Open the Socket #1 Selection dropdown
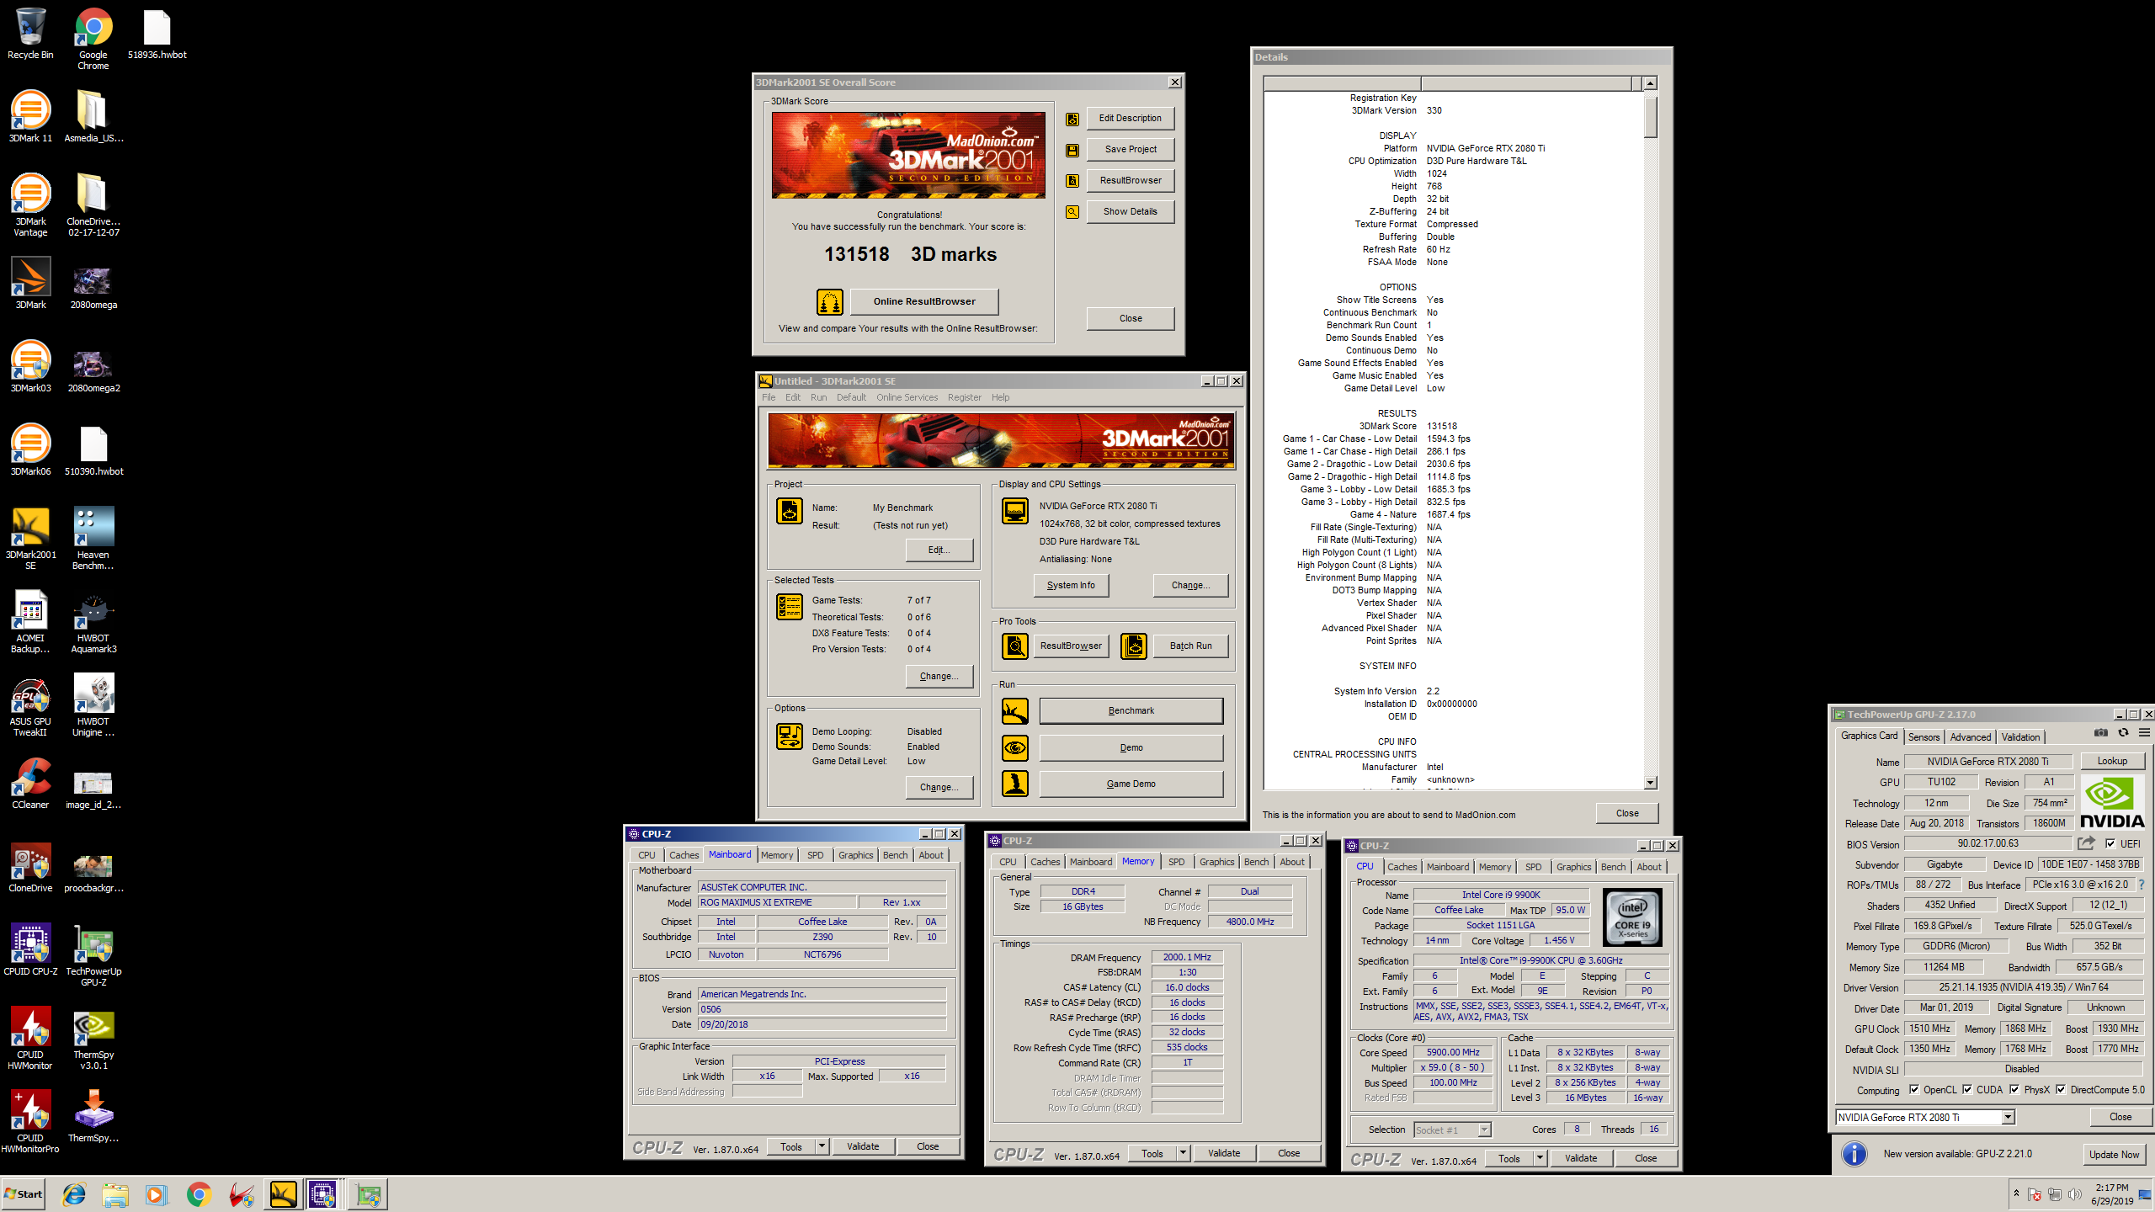This screenshot has width=2155, height=1212. [1484, 1130]
